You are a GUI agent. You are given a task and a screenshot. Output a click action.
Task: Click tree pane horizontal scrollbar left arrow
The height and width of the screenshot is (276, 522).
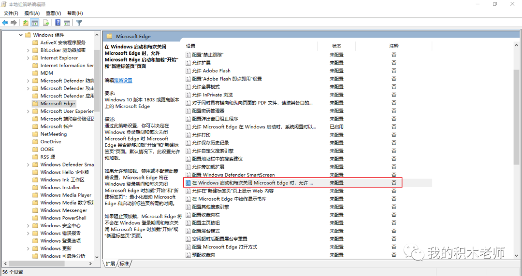5,263
